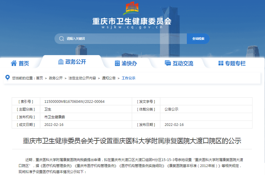Image resolution: width=265 pixels, height=175 pixels.
Task: Click the 主题分类 label cell
Action: pos(26,109)
